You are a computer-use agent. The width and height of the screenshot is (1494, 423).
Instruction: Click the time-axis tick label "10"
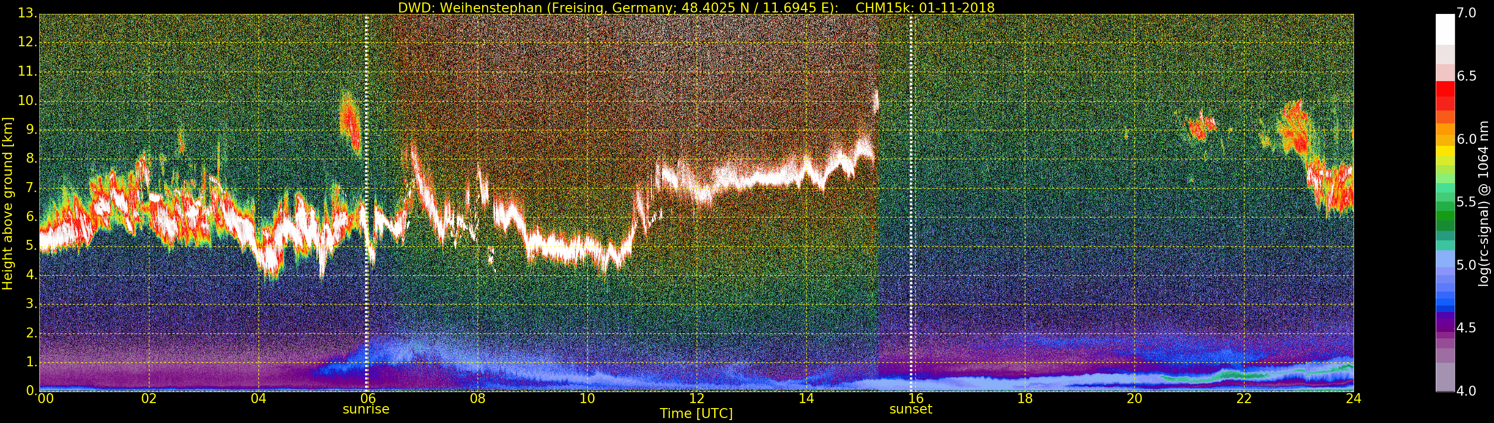pos(587,398)
